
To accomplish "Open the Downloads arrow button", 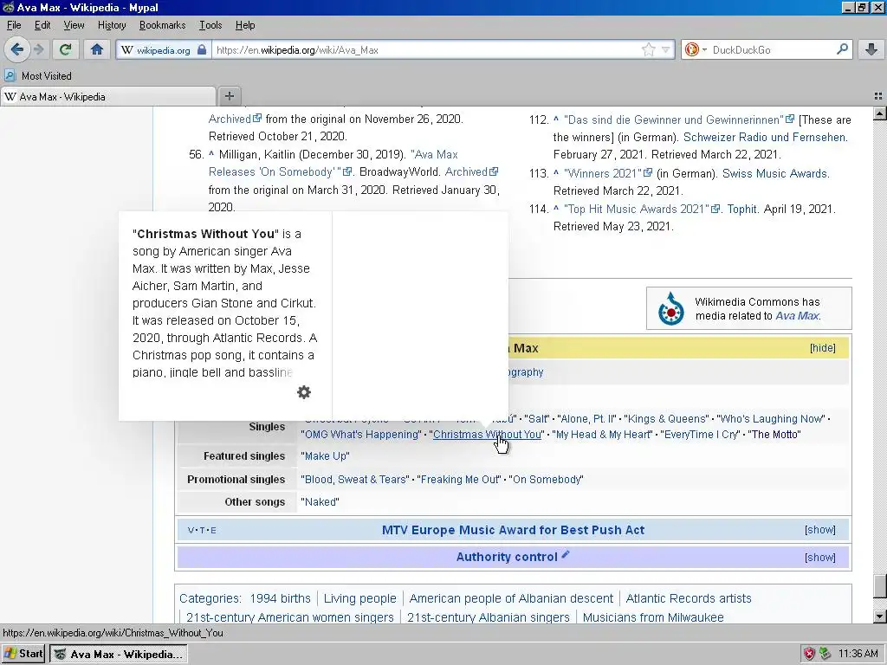I will coord(871,49).
